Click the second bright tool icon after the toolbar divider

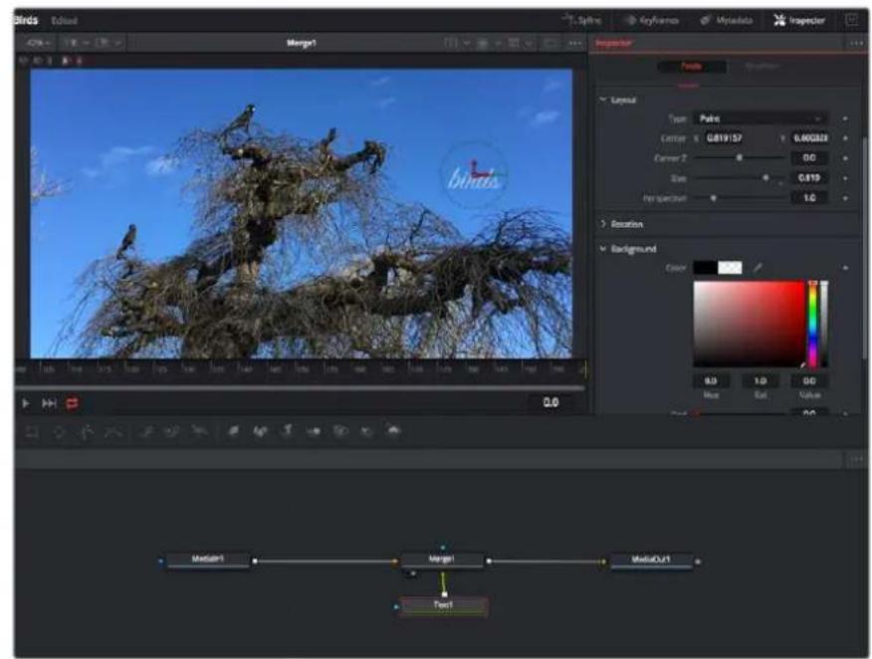260,431
